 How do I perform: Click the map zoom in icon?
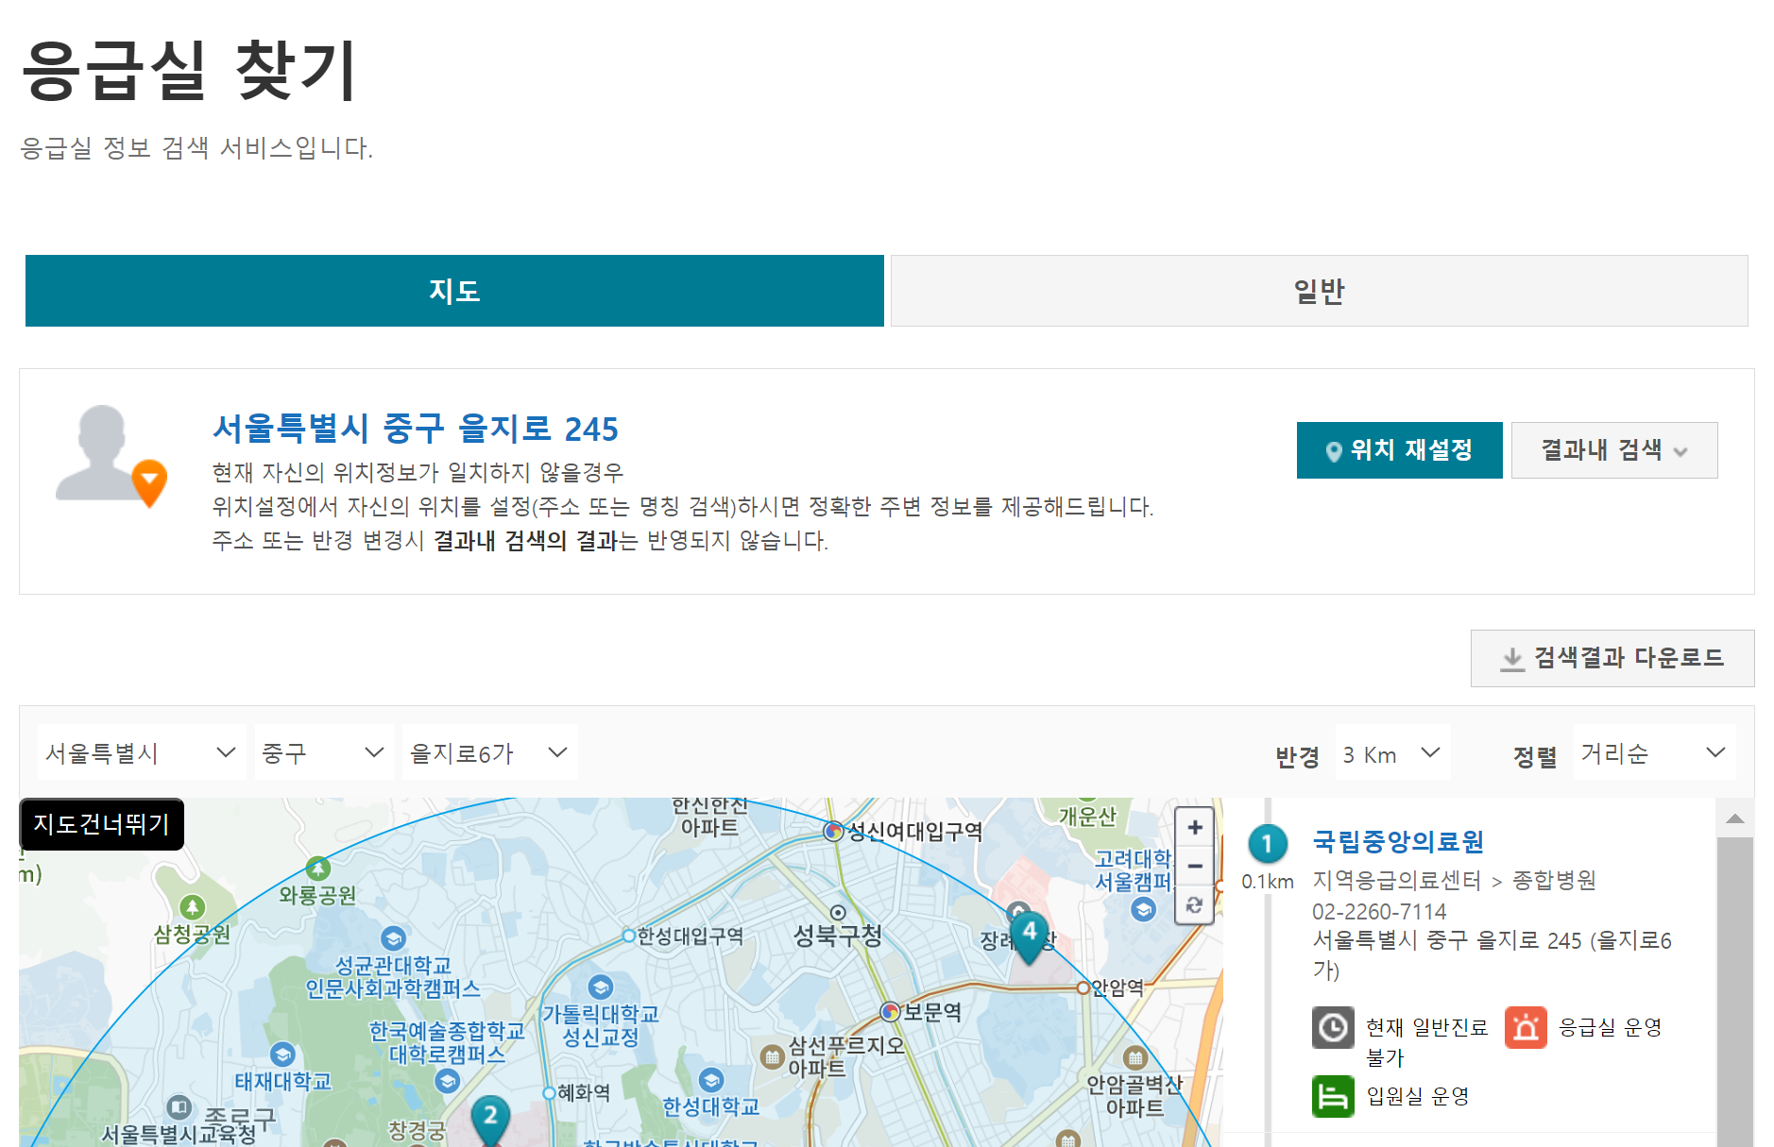[x=1194, y=827]
